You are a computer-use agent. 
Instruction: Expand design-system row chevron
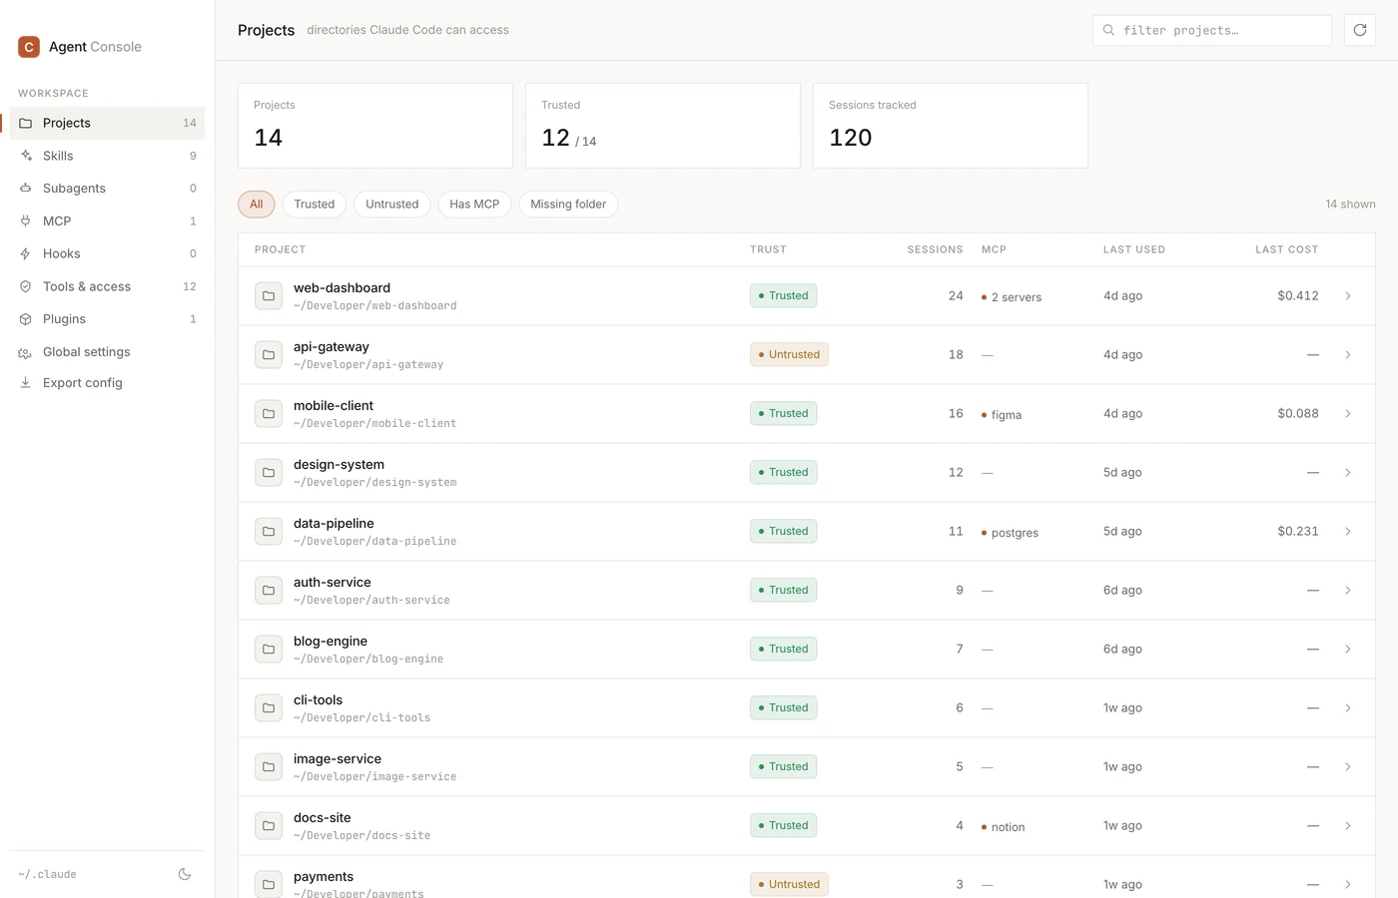coord(1348,473)
